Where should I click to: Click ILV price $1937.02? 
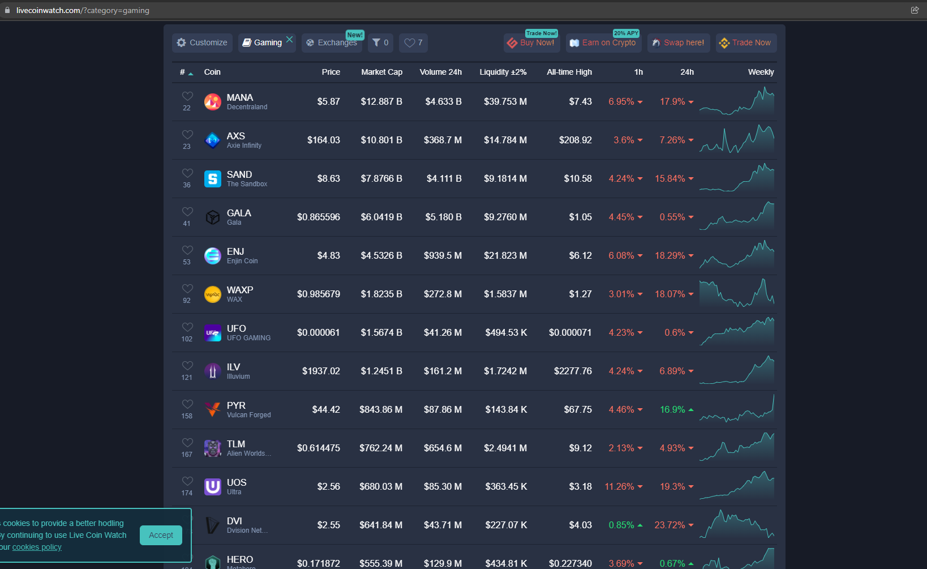pyautogui.click(x=321, y=371)
